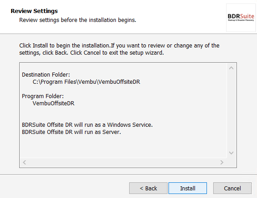257x198 pixels.
Task: Click the C:\Program Files\Vembu\VembuOffsiteDR path
Action: click(x=86, y=82)
